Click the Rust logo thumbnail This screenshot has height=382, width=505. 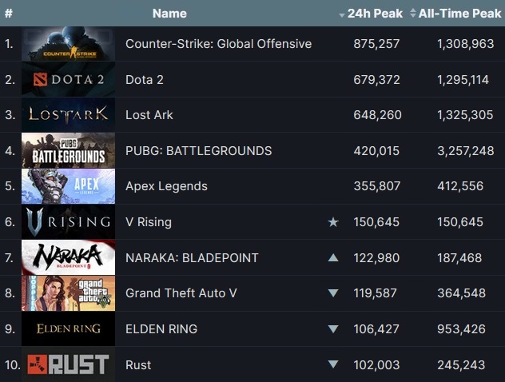click(68, 364)
